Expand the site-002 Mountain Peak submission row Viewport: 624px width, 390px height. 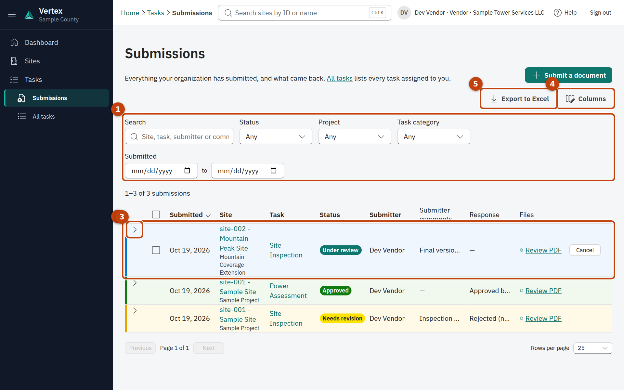135,230
